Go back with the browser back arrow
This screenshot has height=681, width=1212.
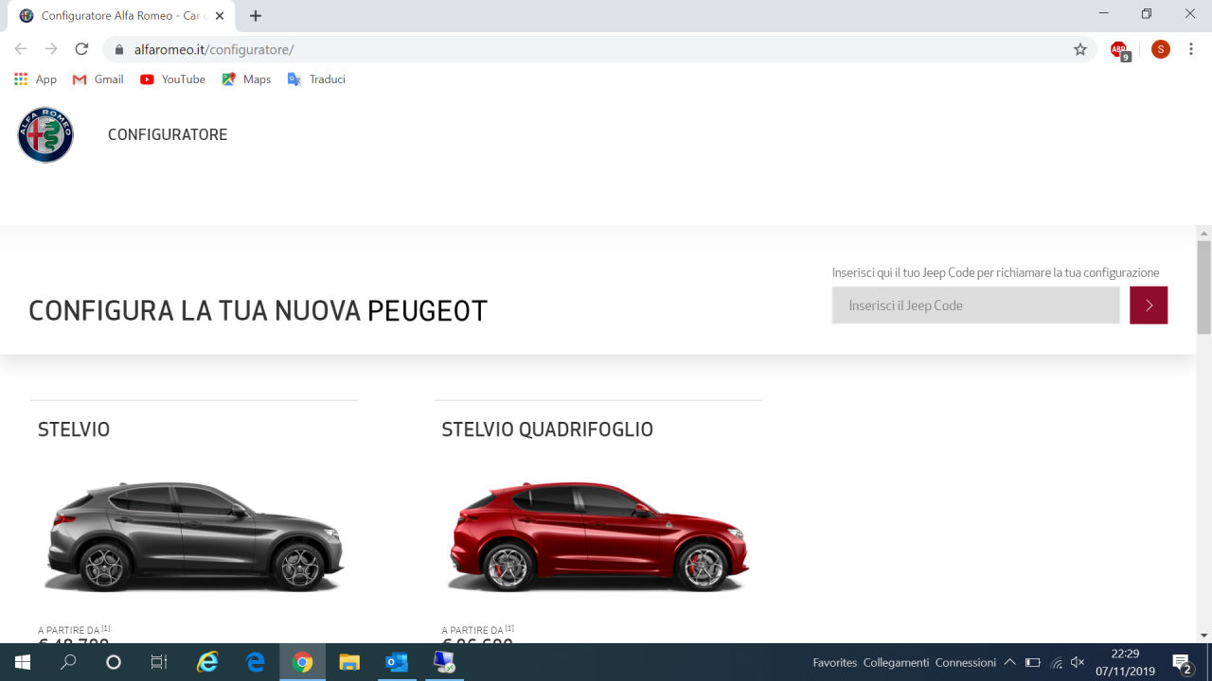(x=21, y=49)
